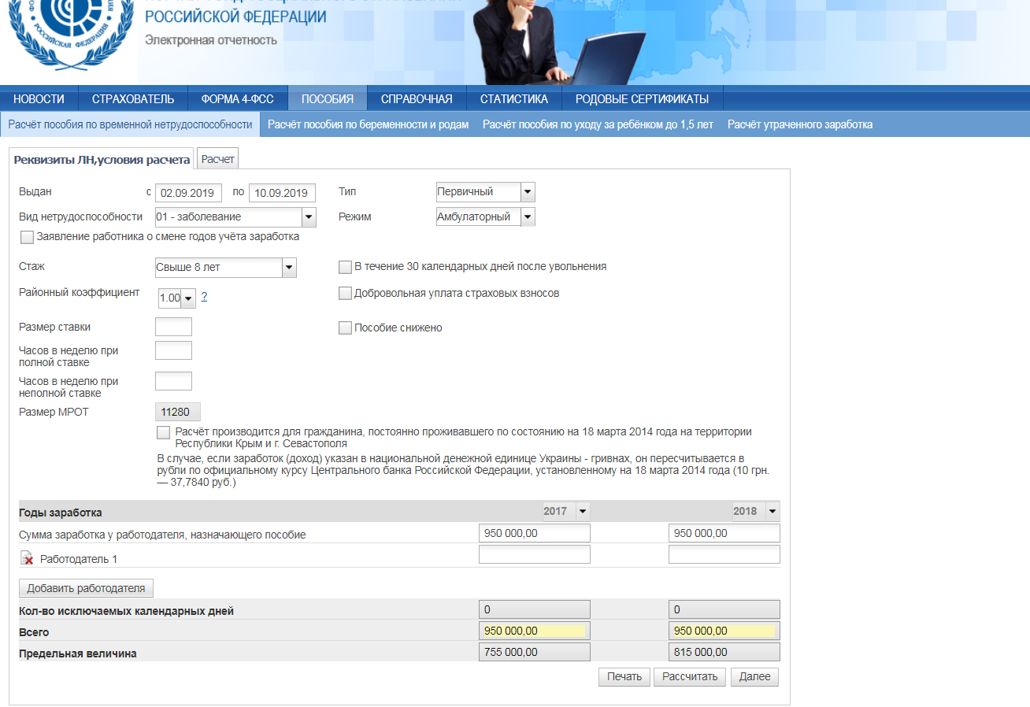
Task: Click the Размер ставки input field
Action: coord(173,327)
